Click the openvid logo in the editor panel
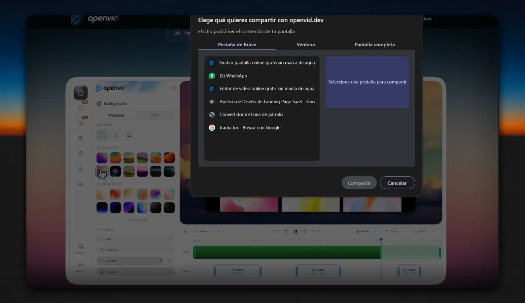Screen dimensions: 525x303 click(x=111, y=88)
